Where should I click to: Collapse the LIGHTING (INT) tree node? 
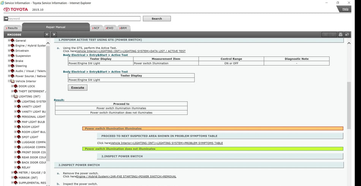pos(12,97)
